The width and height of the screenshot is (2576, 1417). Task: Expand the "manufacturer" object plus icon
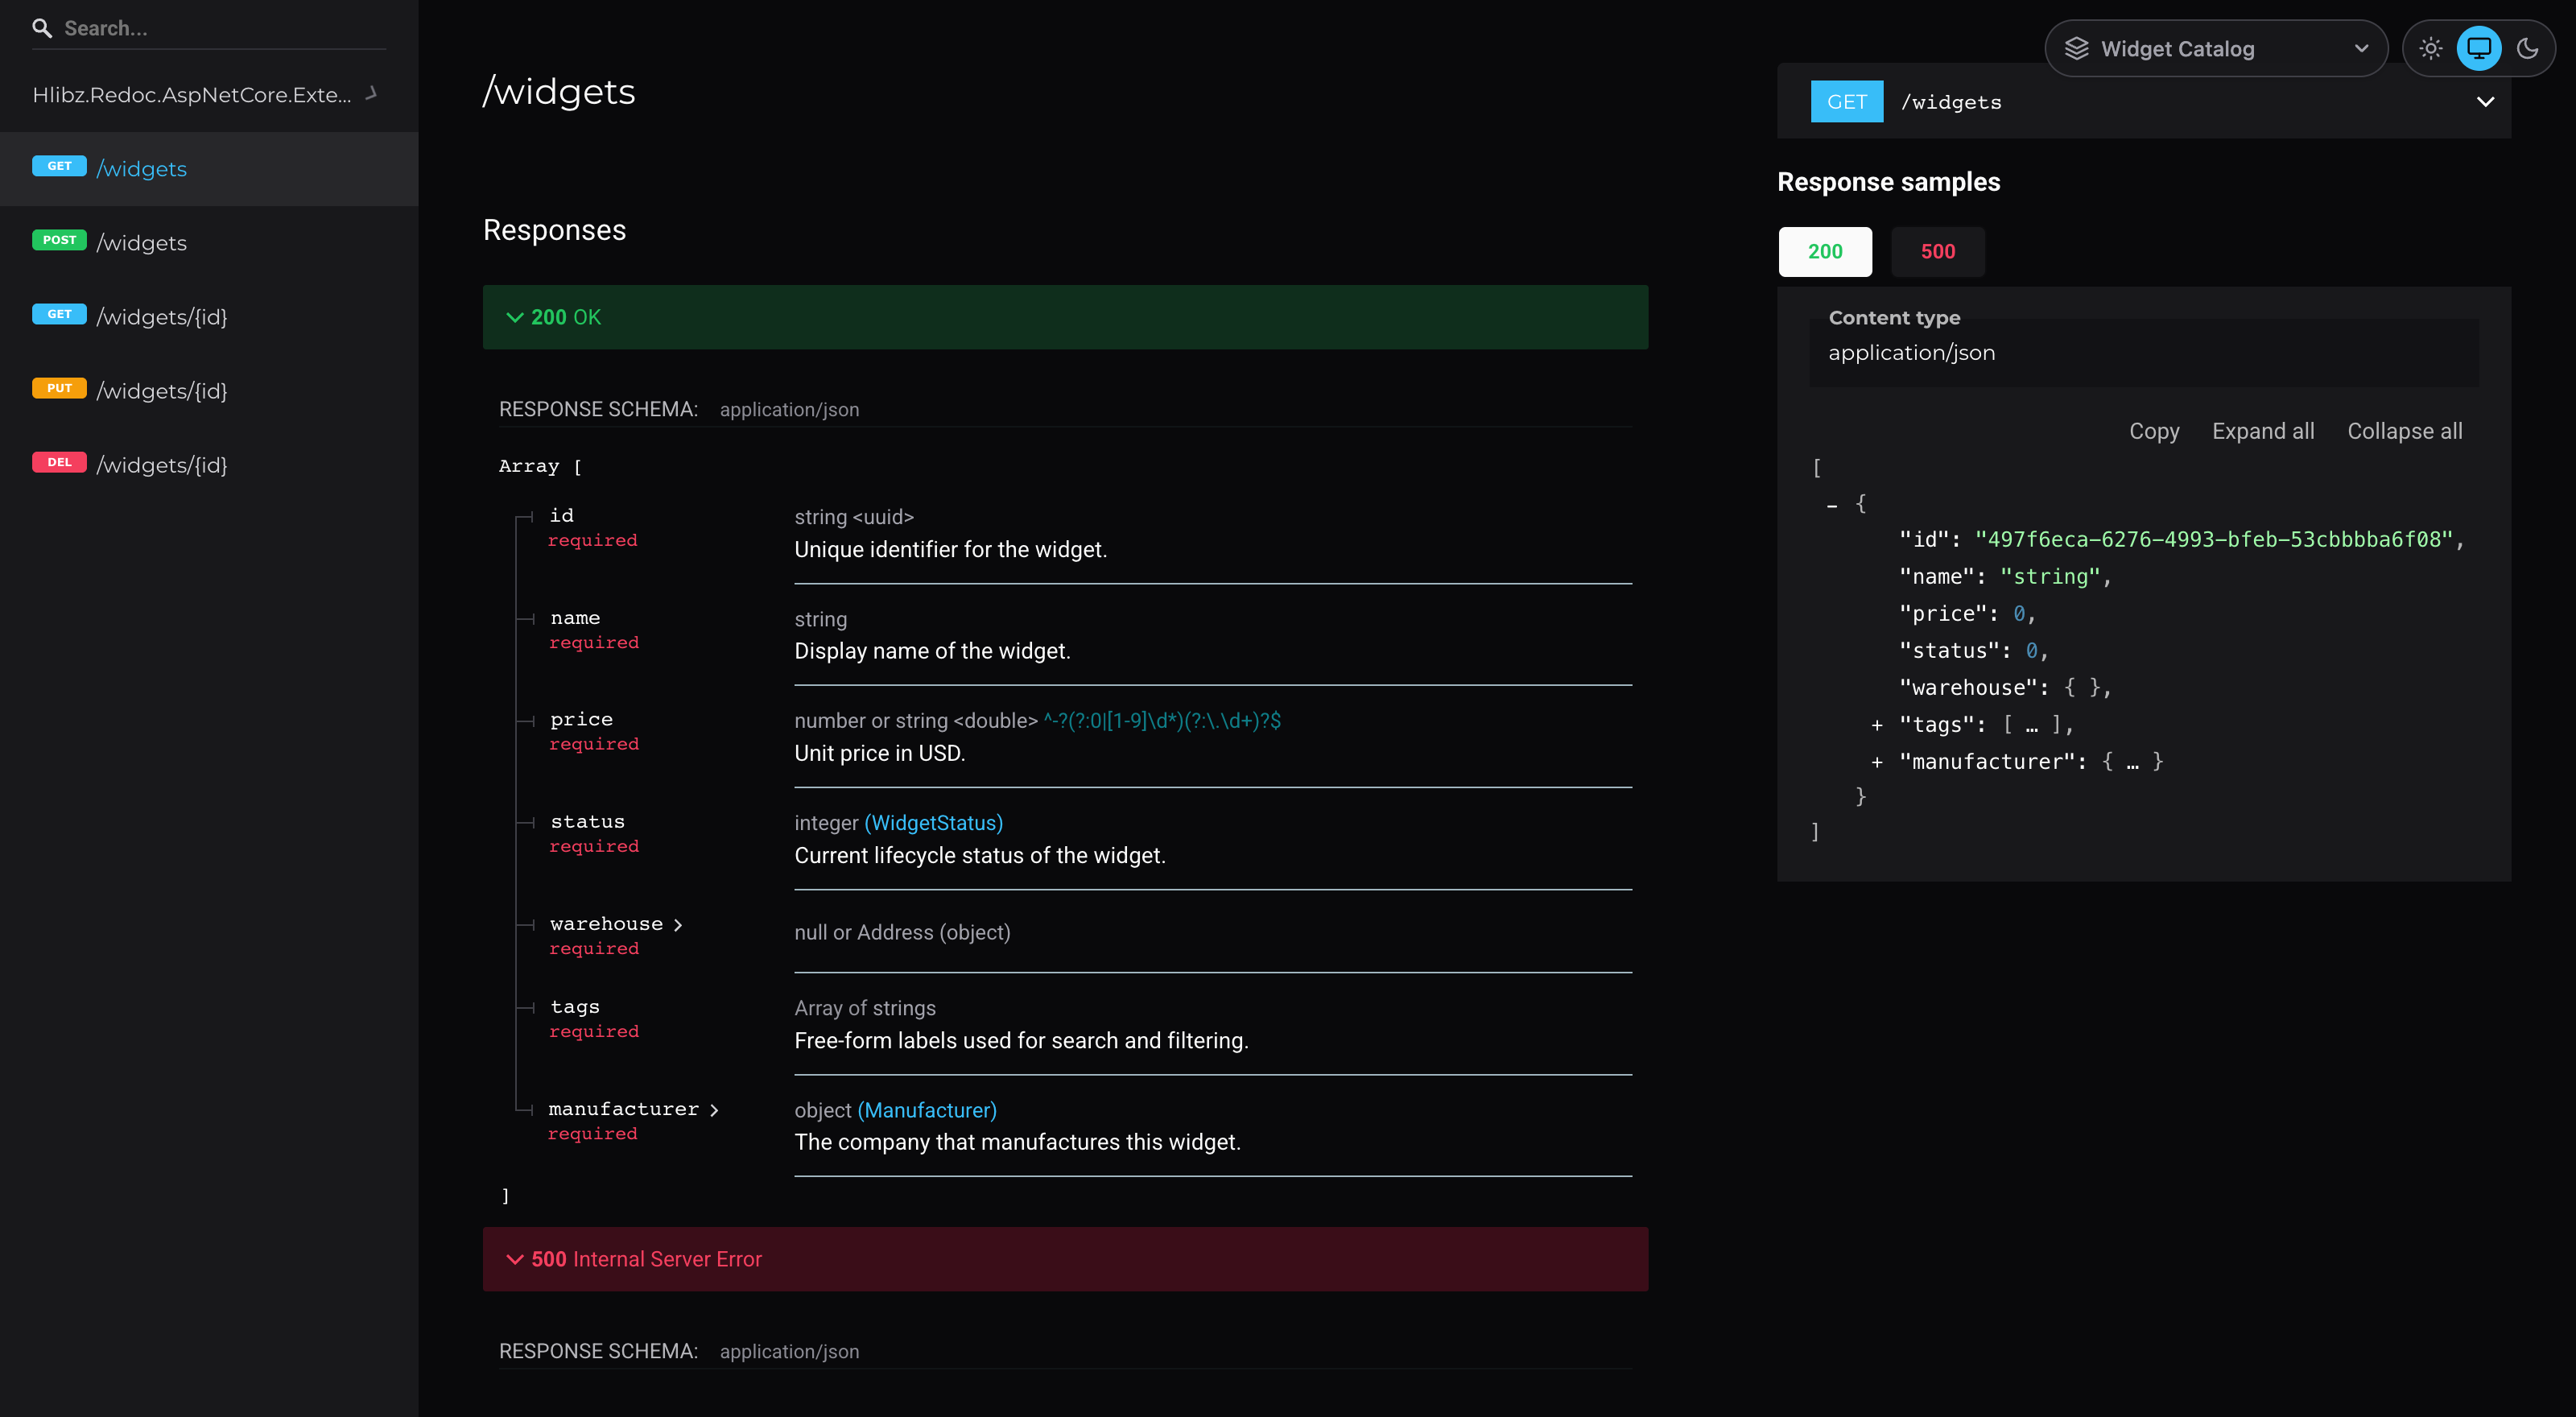[1877, 763]
